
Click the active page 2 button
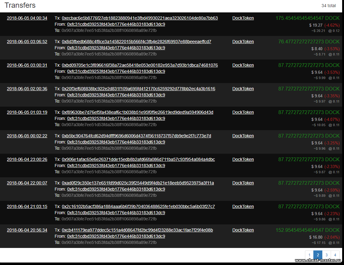[x=318, y=255]
